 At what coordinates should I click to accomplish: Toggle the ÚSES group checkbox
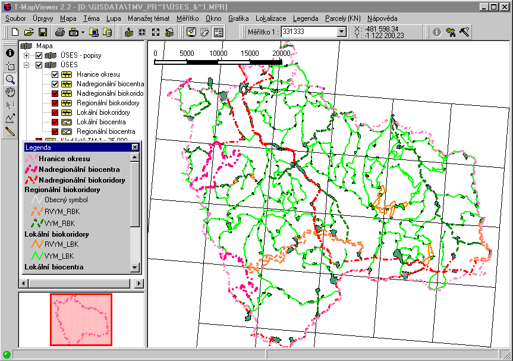pyautogui.click(x=39, y=65)
